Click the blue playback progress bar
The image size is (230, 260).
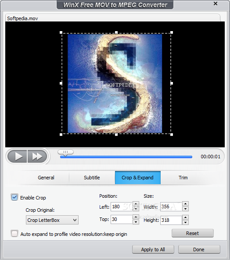pyautogui.click(x=126, y=157)
